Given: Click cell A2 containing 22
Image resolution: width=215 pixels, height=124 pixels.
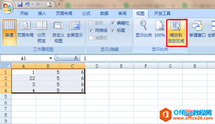Looking at the screenshot, I should pos(24,78).
